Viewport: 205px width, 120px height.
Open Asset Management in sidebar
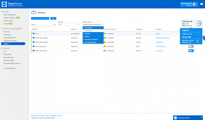tap(10, 38)
